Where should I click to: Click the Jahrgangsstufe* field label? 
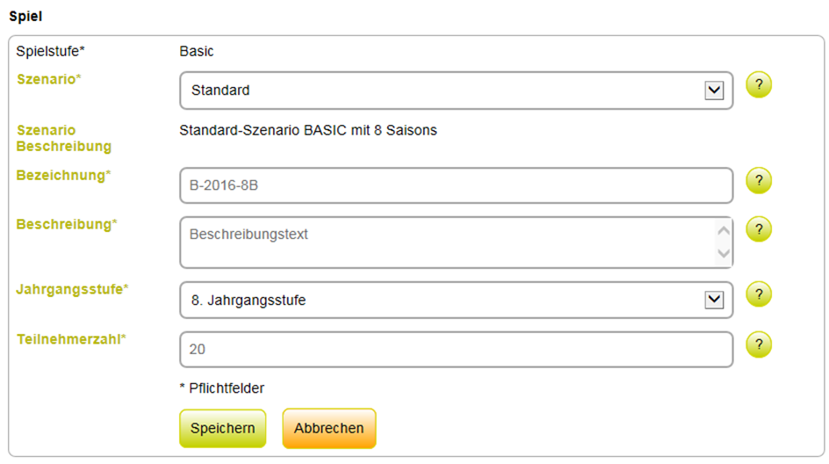pyautogui.click(x=72, y=289)
